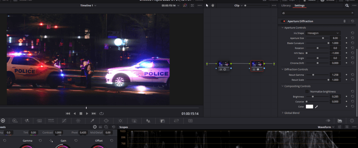Image resolution: width=358 pixels, height=148 pixels.
Task: Open the Tracker palette
Action: tap(120, 121)
